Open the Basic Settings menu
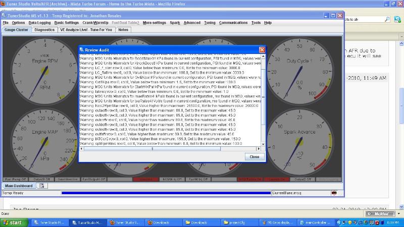The width and height of the screenshot is (404, 227). (67, 23)
